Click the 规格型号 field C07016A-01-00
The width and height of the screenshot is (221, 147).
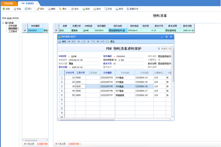click(84, 60)
